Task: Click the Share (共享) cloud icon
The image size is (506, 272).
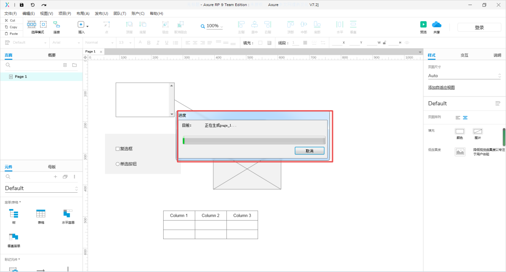Action: click(x=436, y=24)
